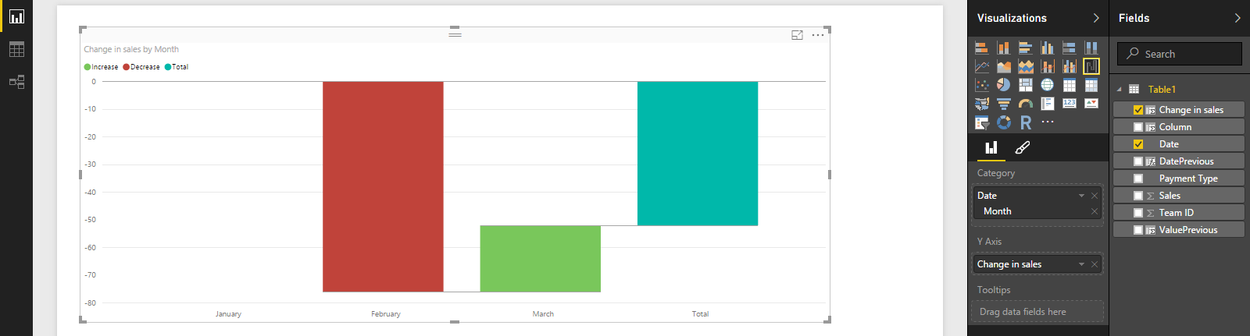The image size is (1250, 336).
Task: Select the Card 123 visualization
Action: 1070,104
